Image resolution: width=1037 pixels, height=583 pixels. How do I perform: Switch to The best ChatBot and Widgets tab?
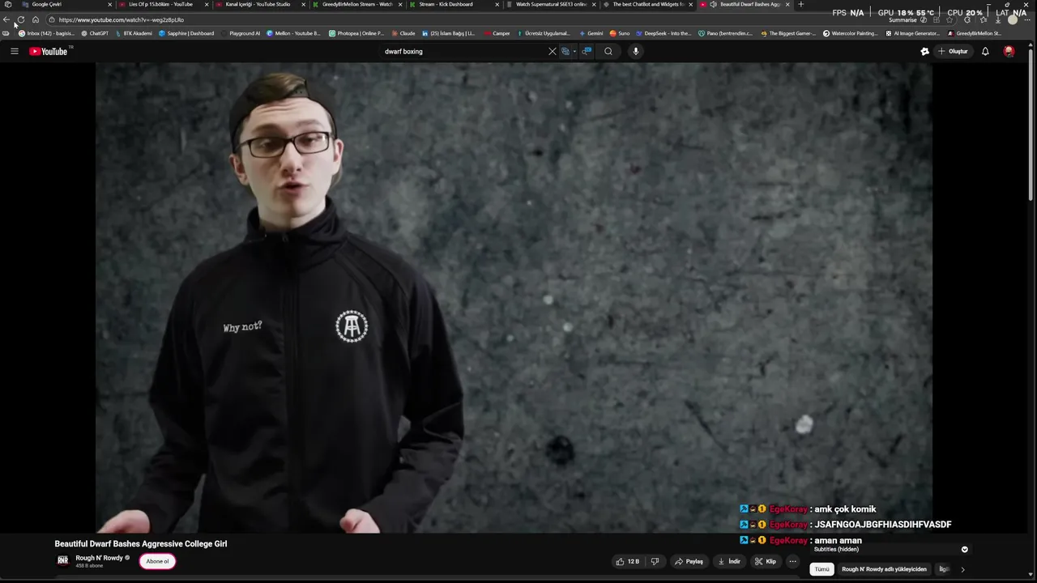point(648,4)
